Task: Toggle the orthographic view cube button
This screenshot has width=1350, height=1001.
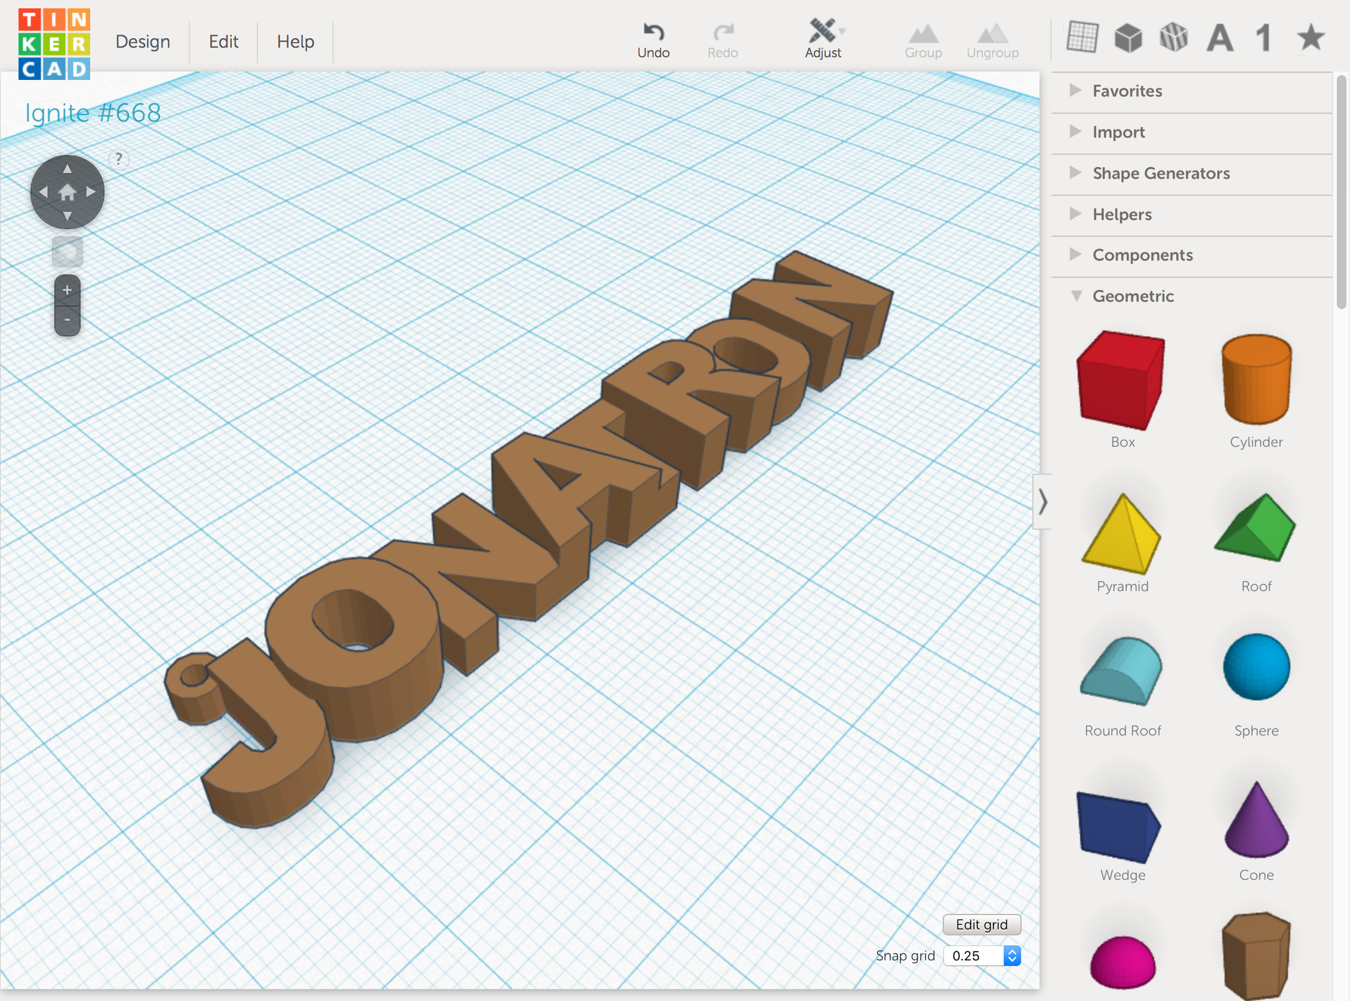Action: [67, 252]
